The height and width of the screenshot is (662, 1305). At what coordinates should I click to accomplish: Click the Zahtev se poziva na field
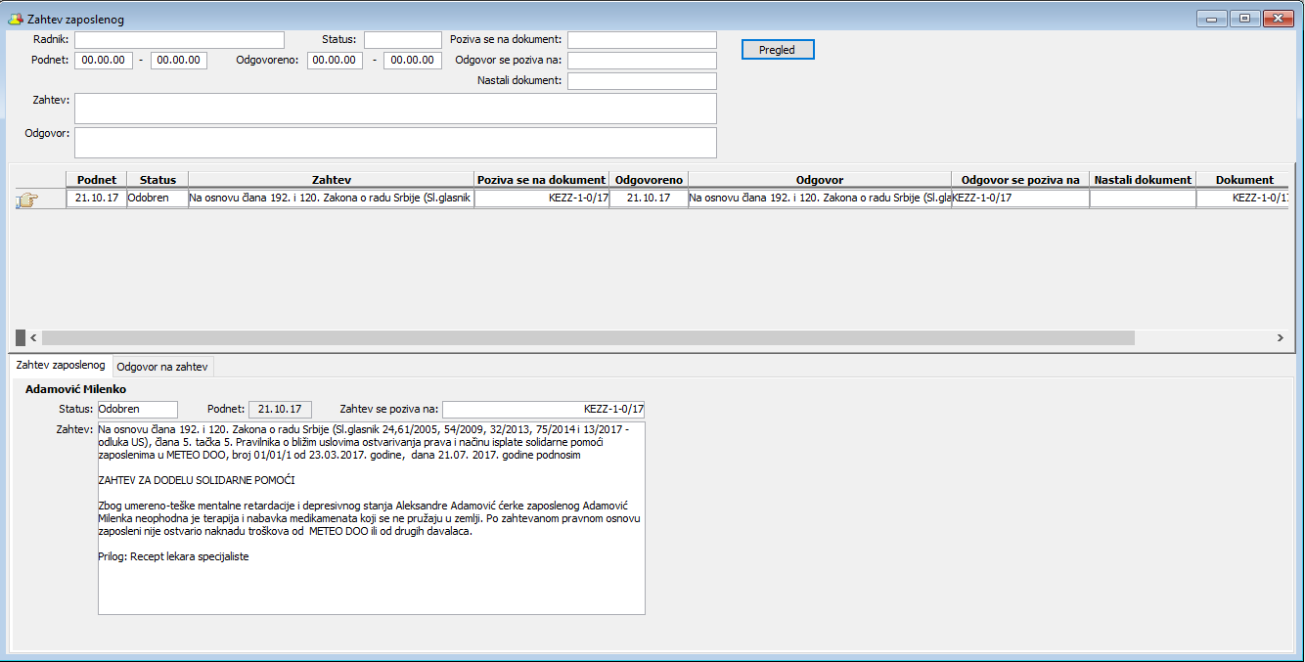coord(544,410)
